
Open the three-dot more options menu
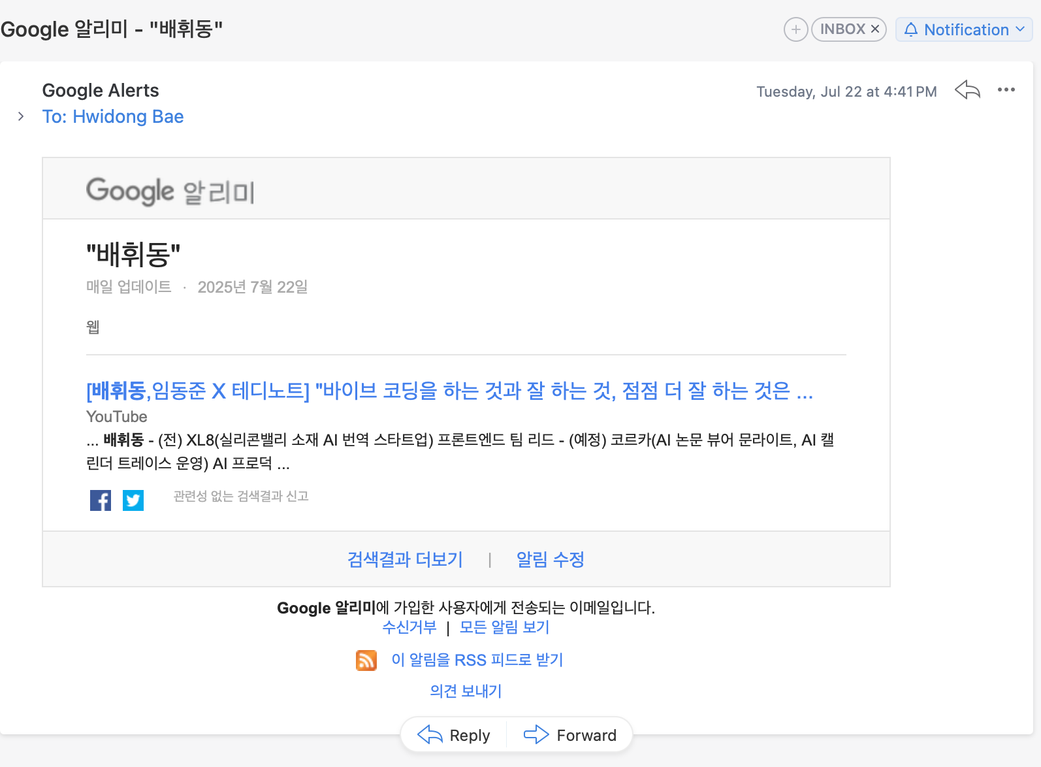pos(1006,90)
